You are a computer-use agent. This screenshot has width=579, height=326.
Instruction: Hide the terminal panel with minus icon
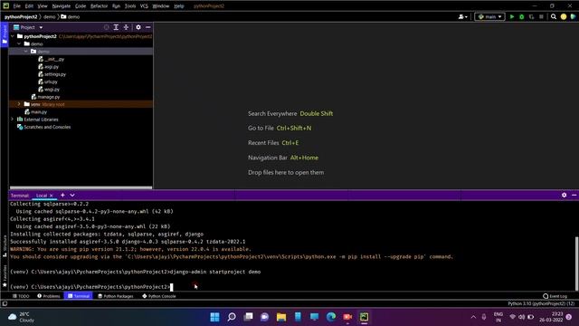(574, 195)
